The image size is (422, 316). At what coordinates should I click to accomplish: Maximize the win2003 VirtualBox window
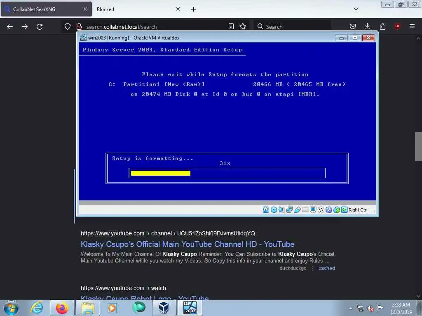pos(355,38)
